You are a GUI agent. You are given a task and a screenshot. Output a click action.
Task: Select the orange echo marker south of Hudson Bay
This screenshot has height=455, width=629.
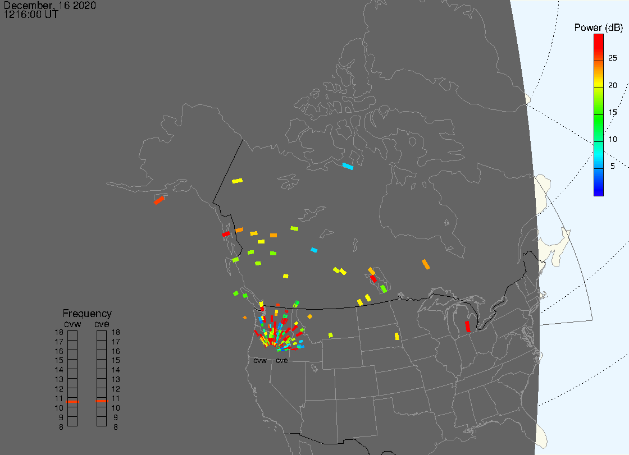(x=426, y=265)
